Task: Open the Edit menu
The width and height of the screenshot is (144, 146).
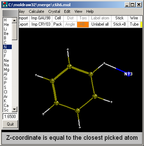Action: 67,11
